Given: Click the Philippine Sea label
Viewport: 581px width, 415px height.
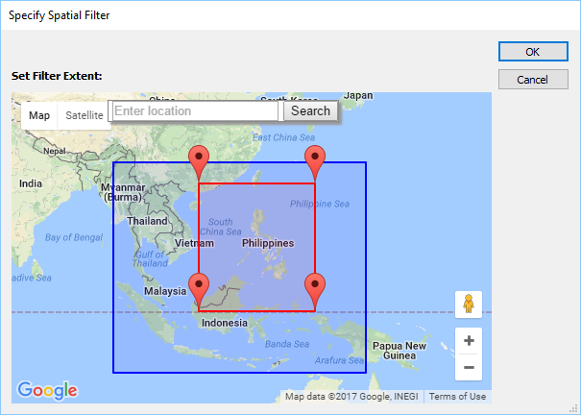Looking at the screenshot, I should pos(320,204).
